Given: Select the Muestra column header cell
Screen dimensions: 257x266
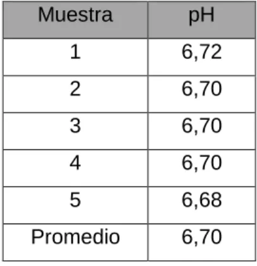Looking at the screenshot, I should tap(75, 20).
